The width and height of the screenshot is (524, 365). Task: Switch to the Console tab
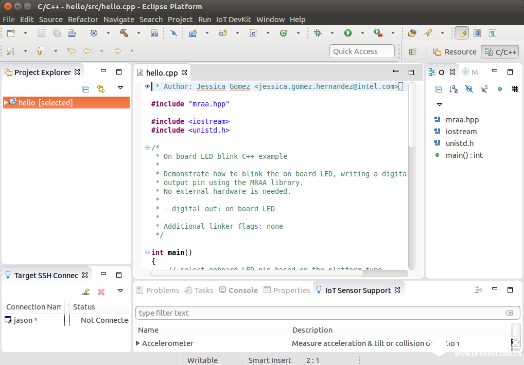(x=239, y=290)
